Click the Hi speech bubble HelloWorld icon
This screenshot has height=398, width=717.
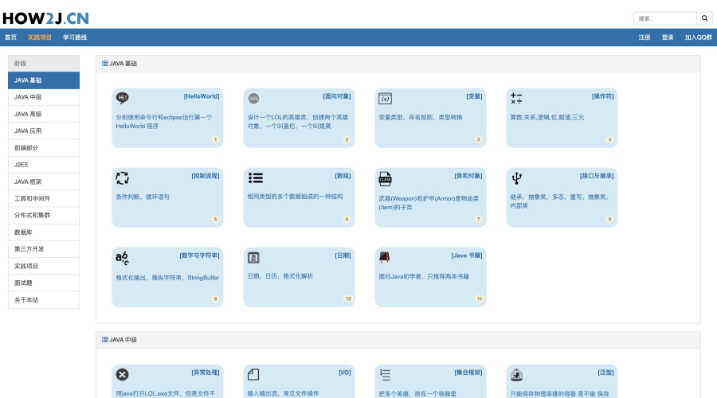122,98
